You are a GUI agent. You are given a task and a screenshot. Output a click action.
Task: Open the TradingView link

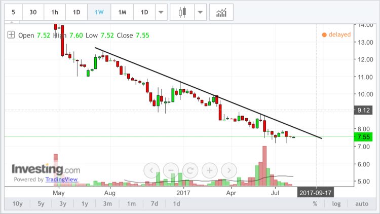61,180
